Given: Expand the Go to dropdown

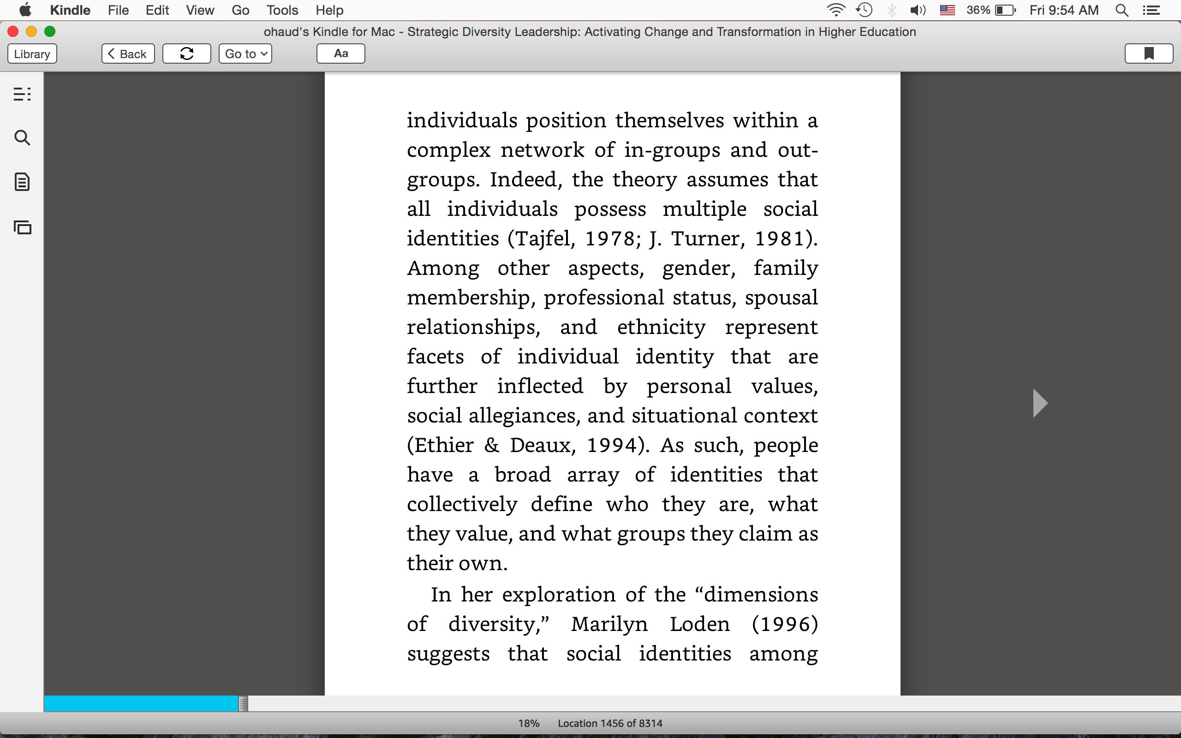Looking at the screenshot, I should 245,54.
